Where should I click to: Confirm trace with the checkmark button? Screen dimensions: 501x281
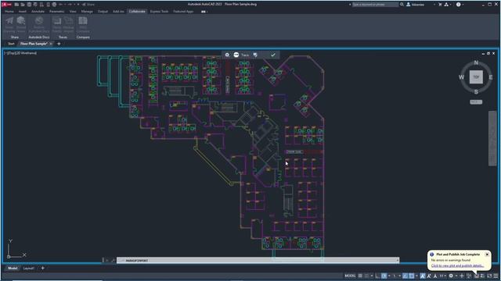coord(273,55)
